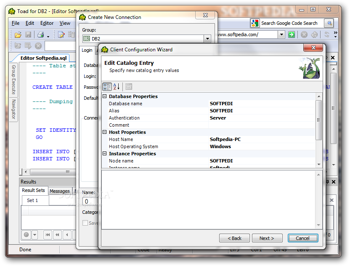Image resolution: width=350 pixels, height=266 pixels.
Task: Close the Client Configuration Wizard dialog
Action: [313, 48]
